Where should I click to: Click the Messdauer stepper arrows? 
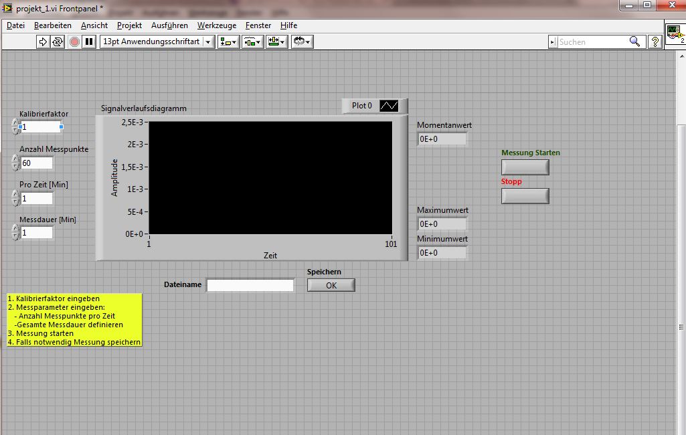[x=16, y=232]
